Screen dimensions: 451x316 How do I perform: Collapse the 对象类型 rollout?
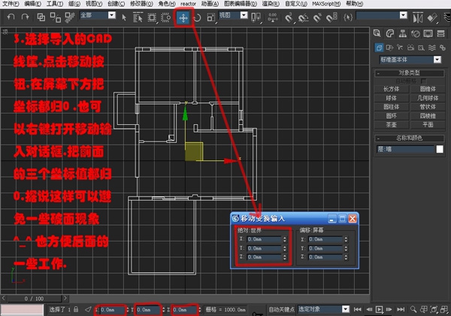(x=410, y=73)
